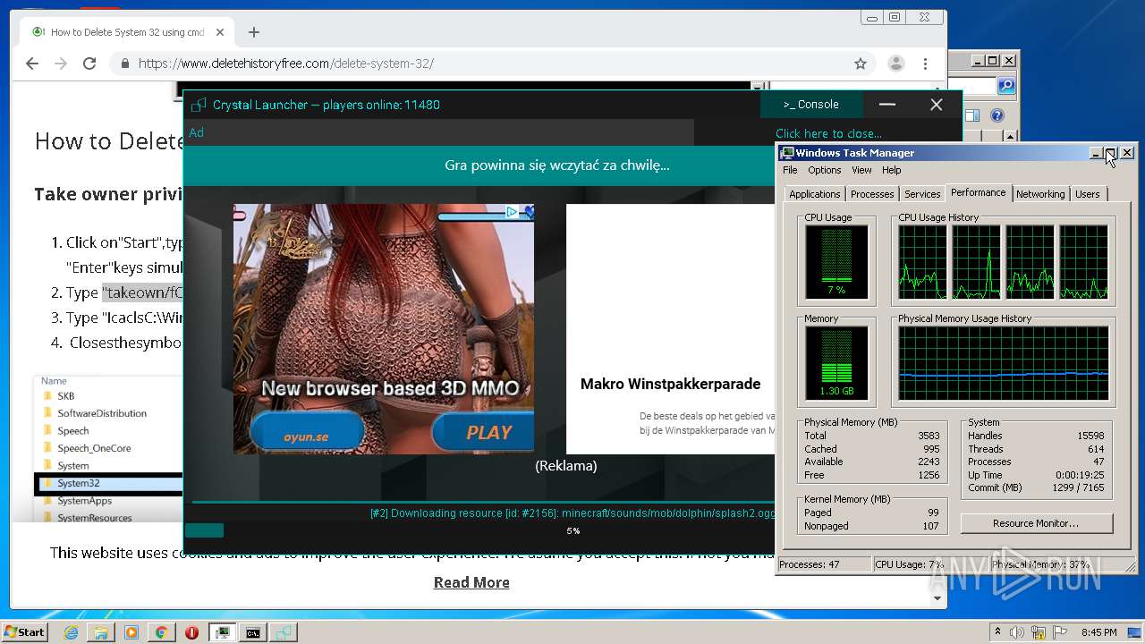
Task: Click the AdChoices icon on the game ad
Action: (x=512, y=212)
